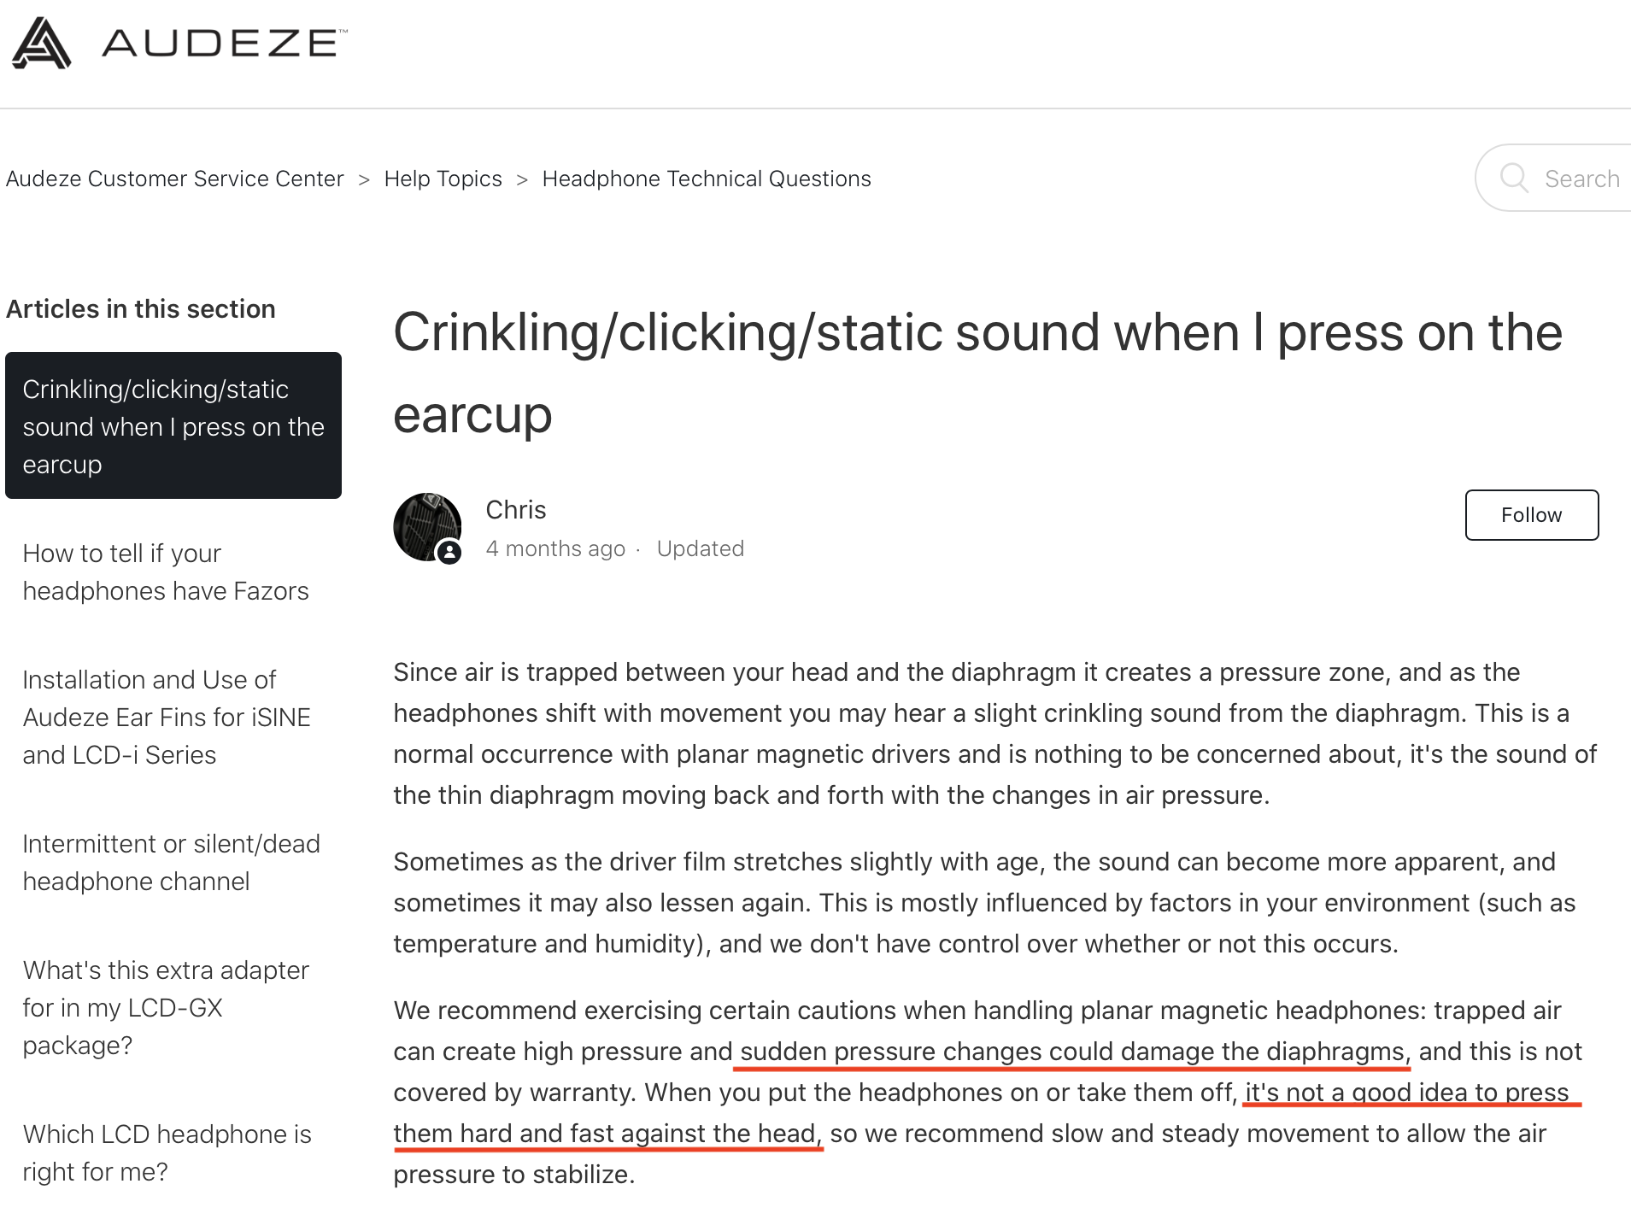Open Installation and Use of Audeze Ear Fins article
Image resolution: width=1631 pixels, height=1219 pixels.
[167, 718]
